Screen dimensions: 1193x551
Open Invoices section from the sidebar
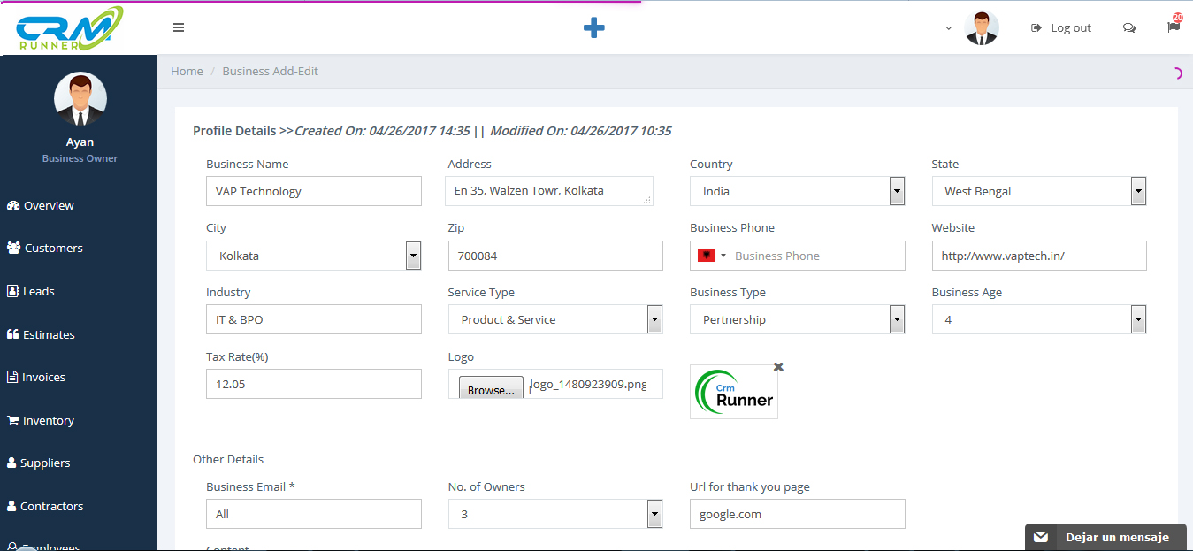tap(42, 376)
